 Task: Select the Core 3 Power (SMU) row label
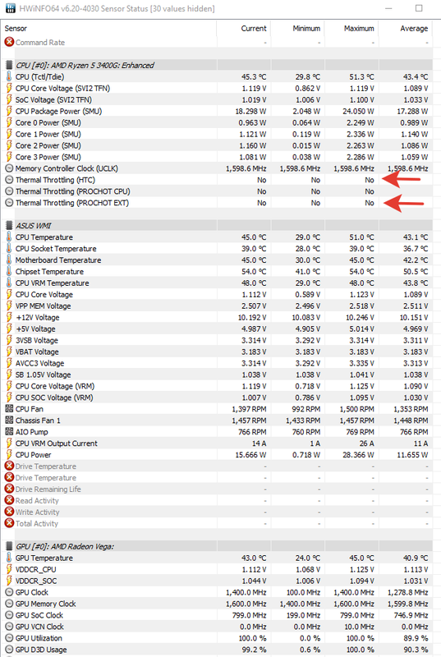(48, 157)
